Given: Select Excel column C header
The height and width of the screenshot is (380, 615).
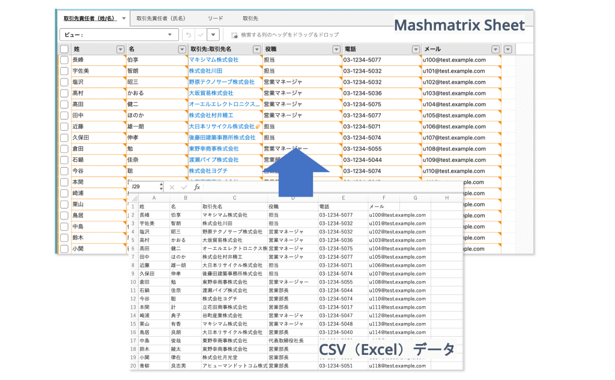Looking at the screenshot, I should click(234, 198).
